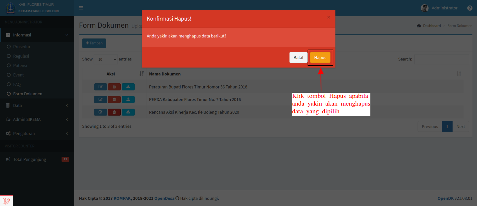This screenshot has width=477, height=206.
Task: Click text 'PERDA Kabupaten Flores Timur No. 7 Tahun 2016'
Action: pyautogui.click(x=195, y=99)
